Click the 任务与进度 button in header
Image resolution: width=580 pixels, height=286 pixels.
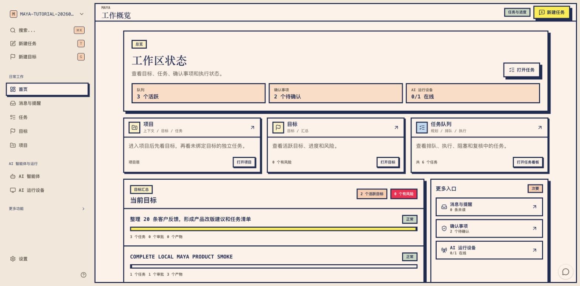517,12
